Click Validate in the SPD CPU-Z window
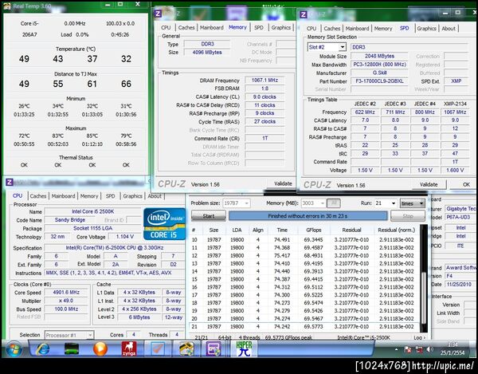The width and height of the screenshot is (478, 374). click(x=429, y=184)
